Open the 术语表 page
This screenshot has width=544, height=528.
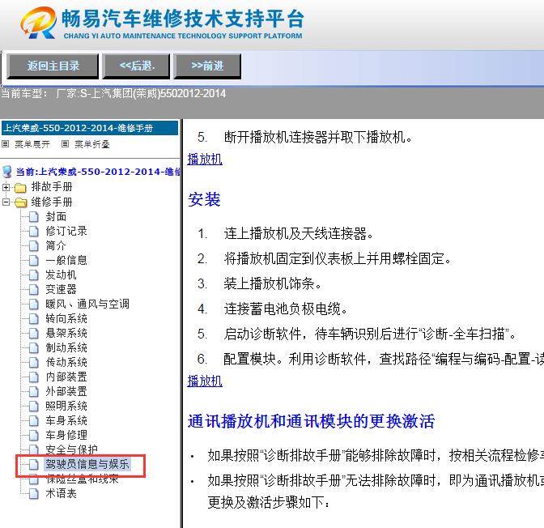61,494
